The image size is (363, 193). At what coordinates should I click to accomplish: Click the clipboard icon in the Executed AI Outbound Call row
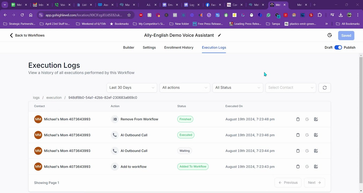[298, 135]
